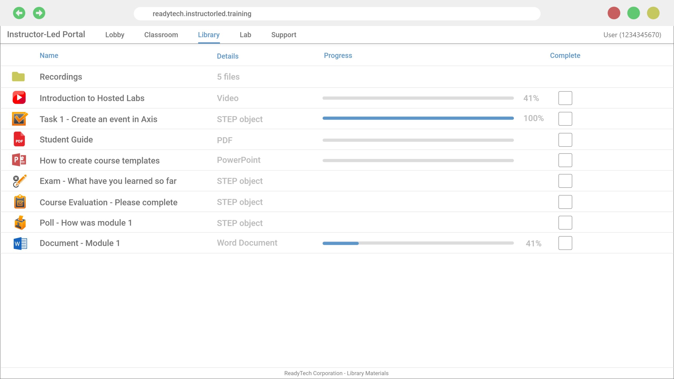
Task: Click the green forward arrow button
Action: (x=39, y=13)
